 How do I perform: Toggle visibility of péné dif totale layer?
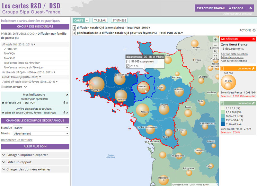point(3,113)
